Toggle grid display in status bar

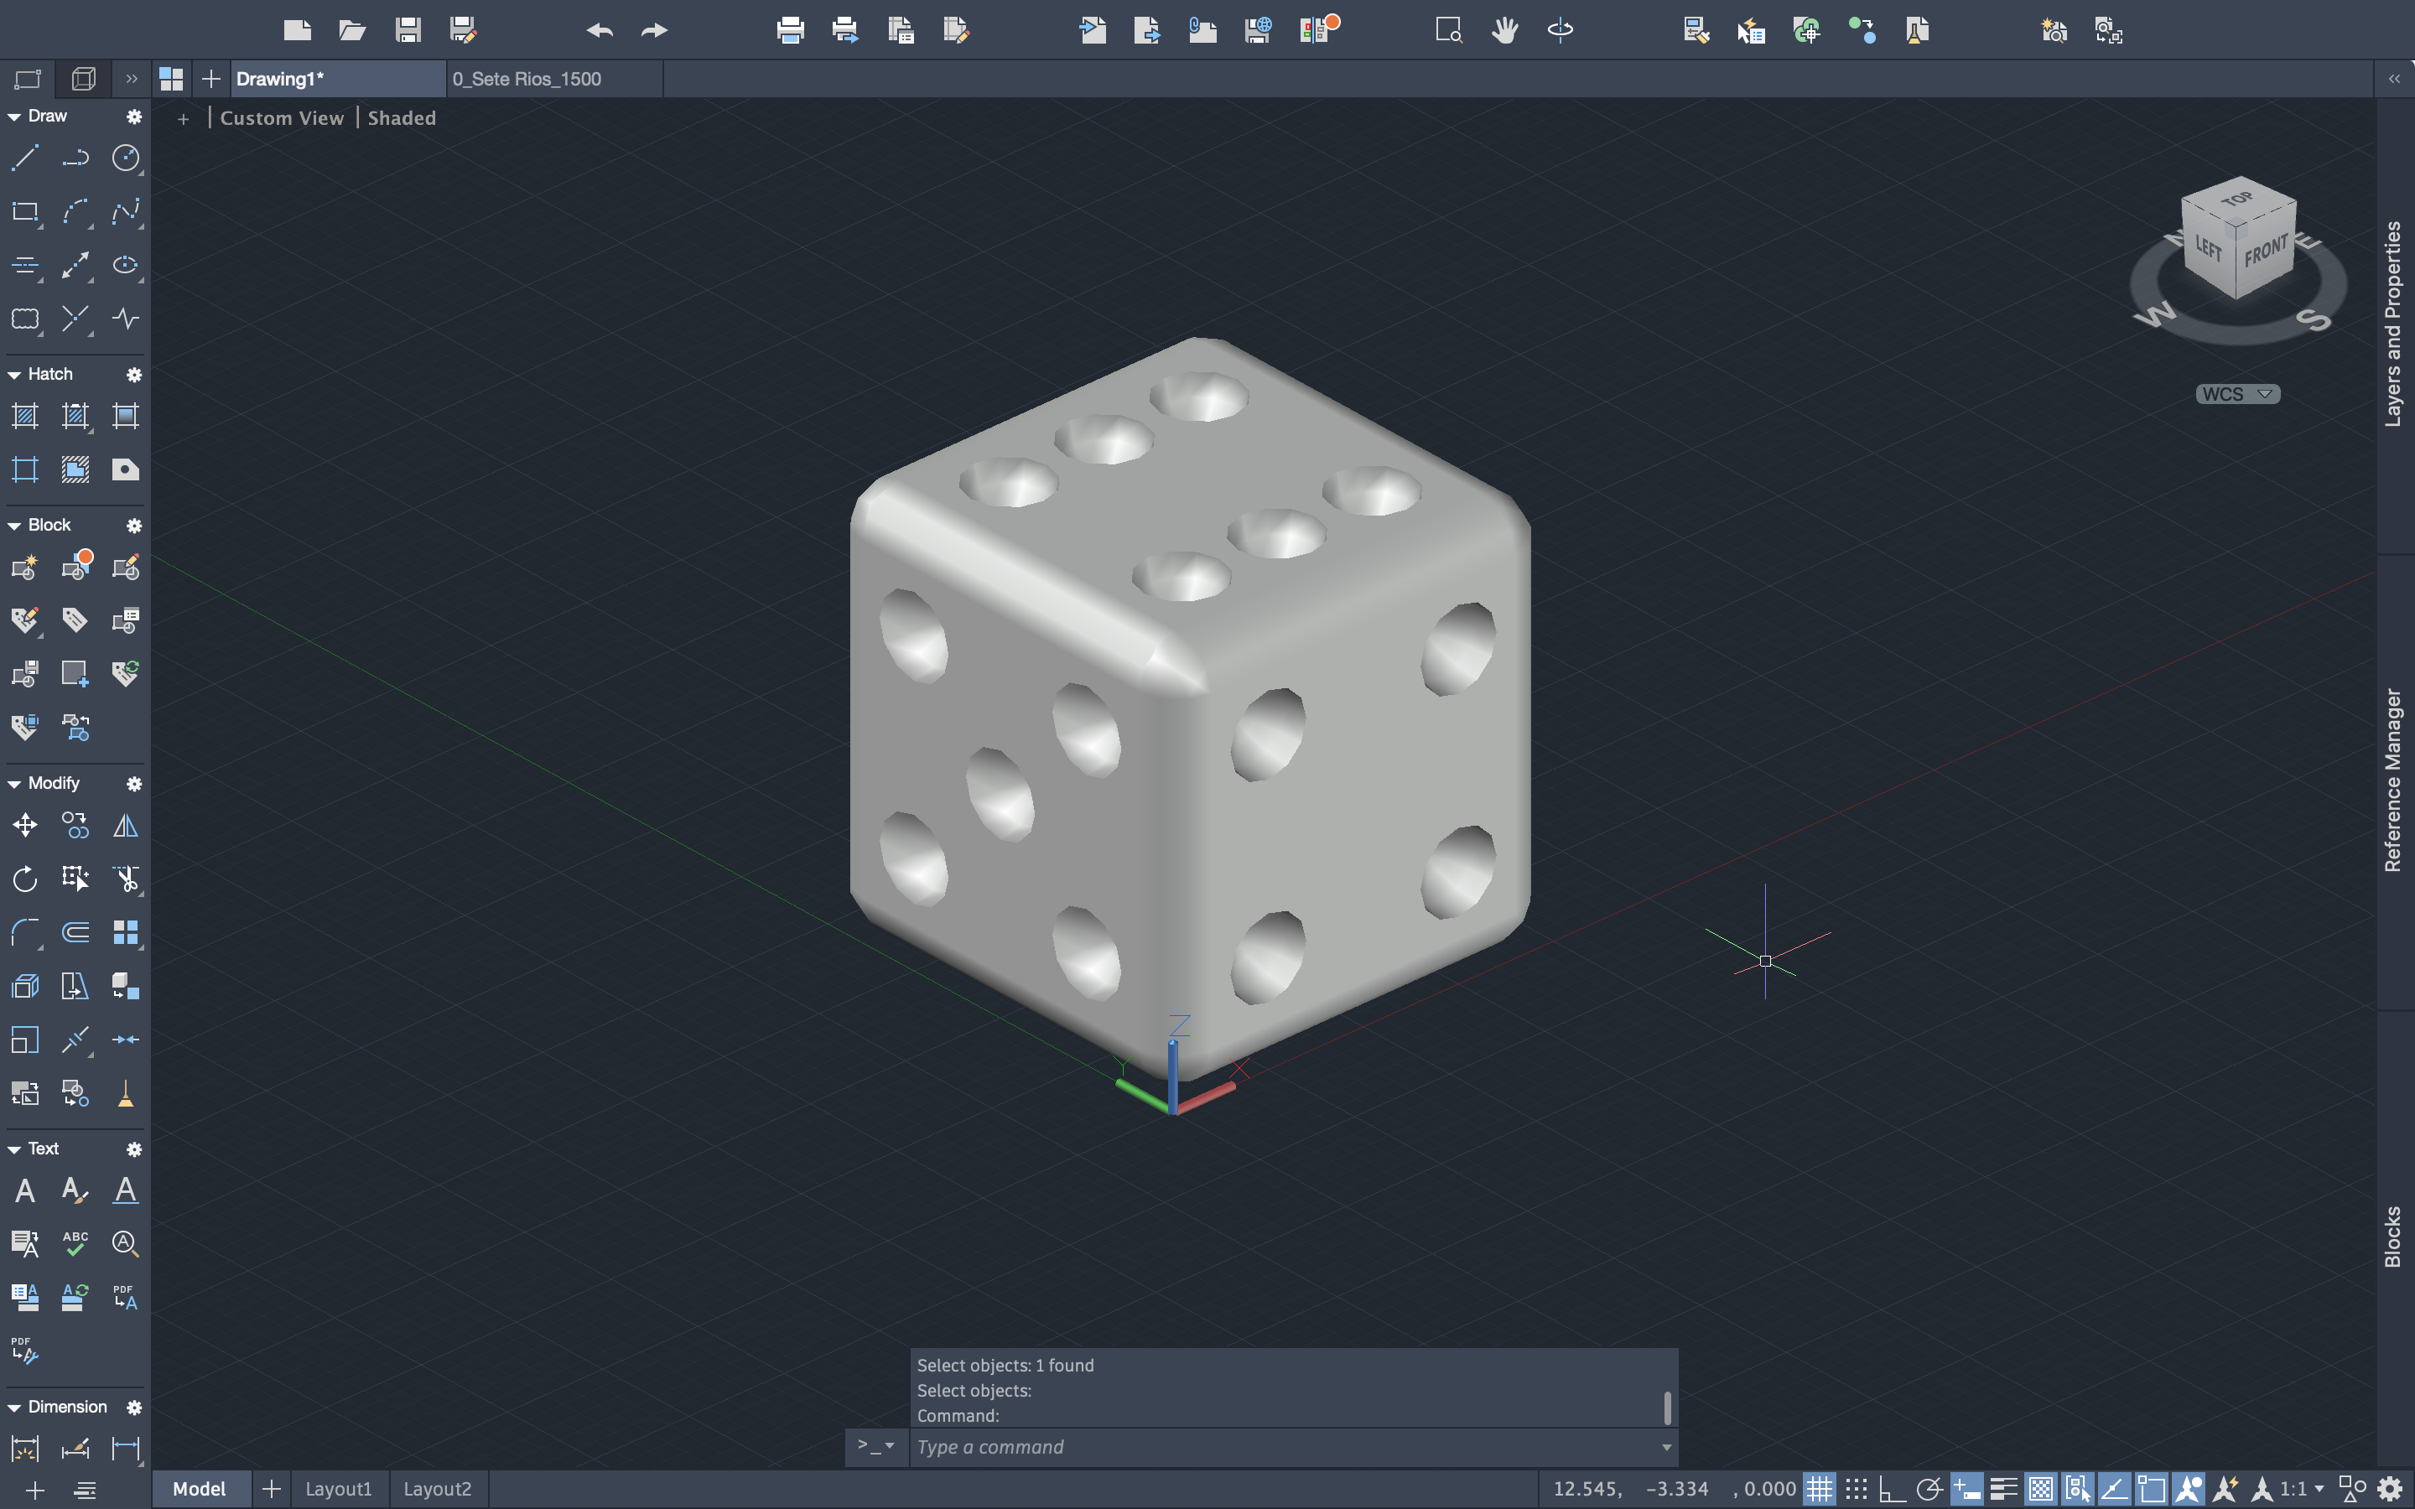click(x=1820, y=1489)
